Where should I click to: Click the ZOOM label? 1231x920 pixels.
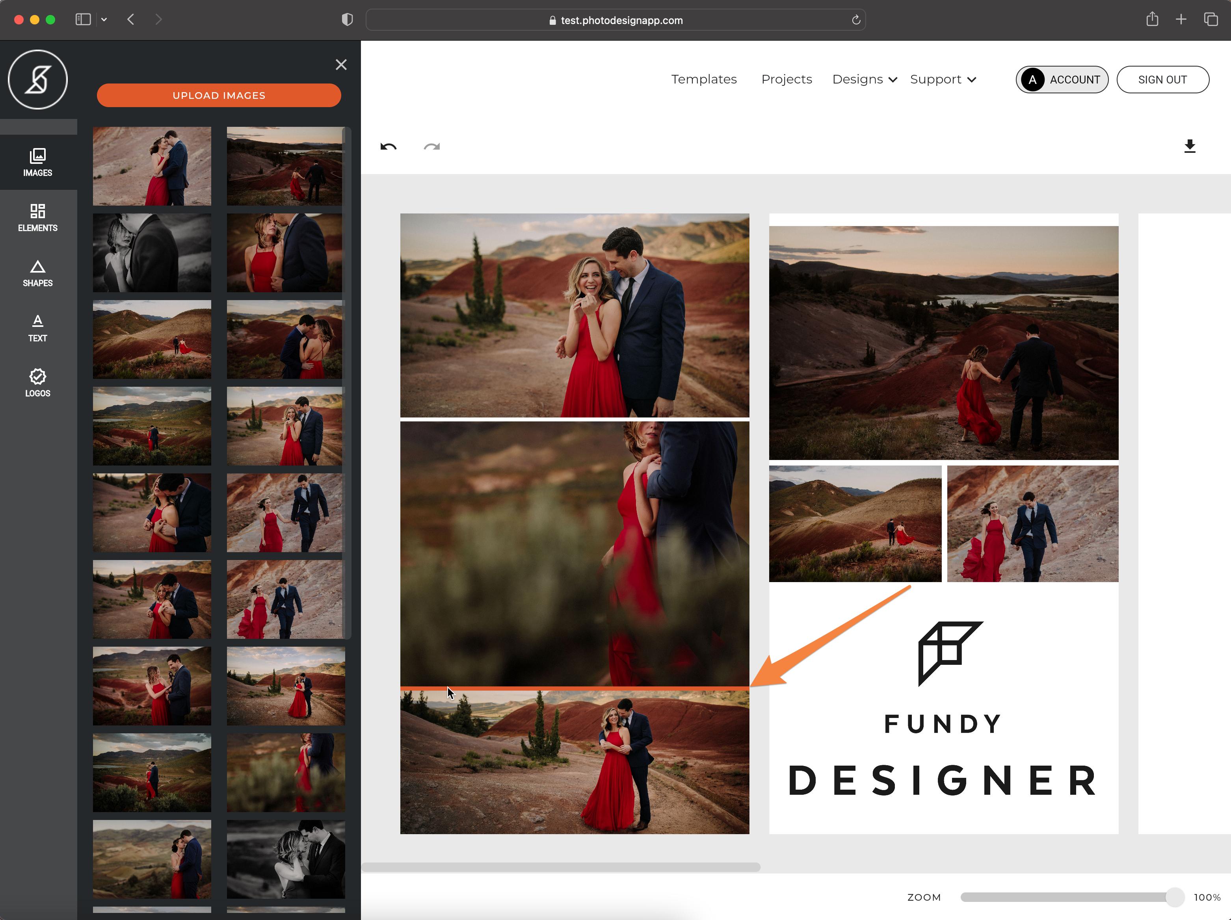coord(924,897)
